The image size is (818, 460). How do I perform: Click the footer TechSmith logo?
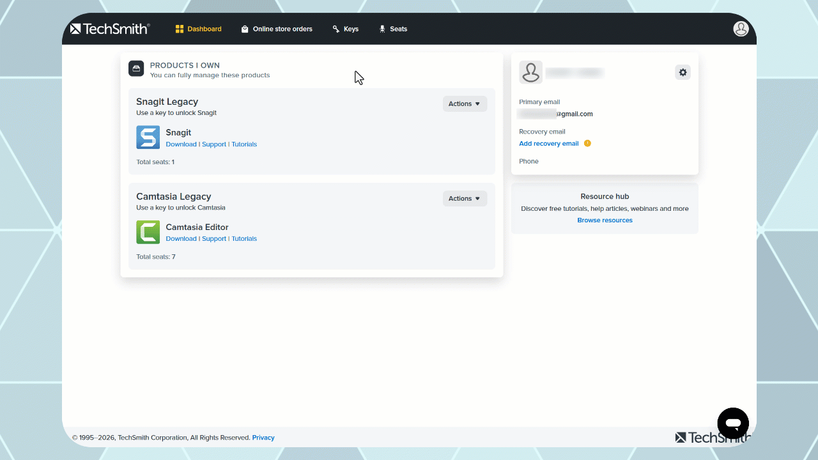(x=713, y=438)
